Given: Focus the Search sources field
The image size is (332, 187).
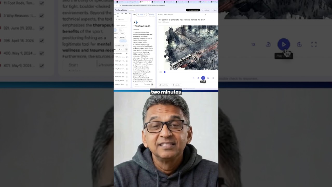Looking at the screenshot, I should (120, 25).
